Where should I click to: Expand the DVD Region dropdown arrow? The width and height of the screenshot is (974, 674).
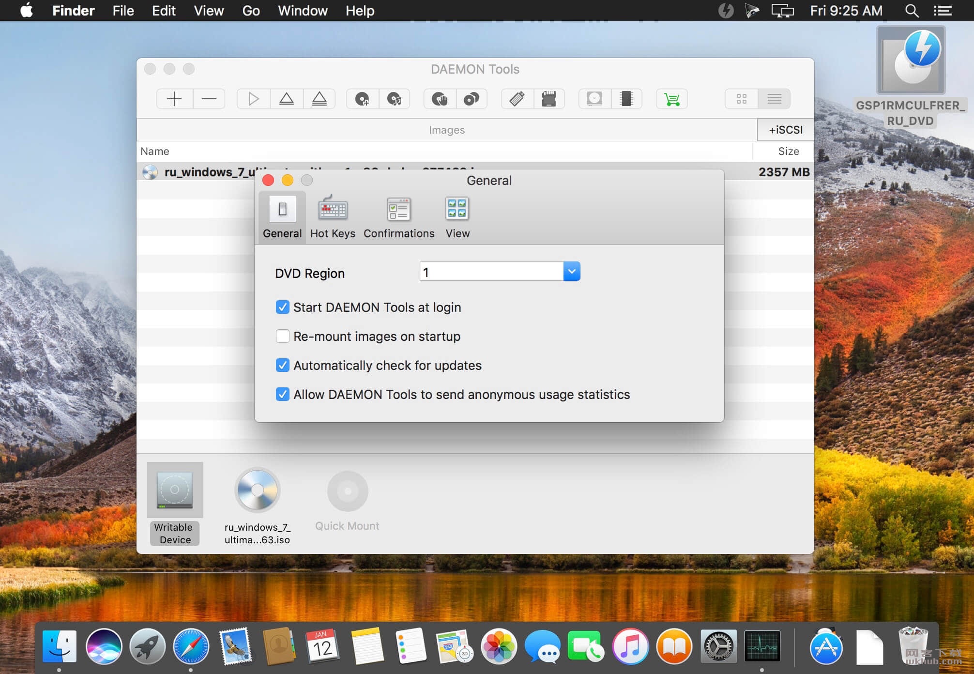[x=572, y=272]
